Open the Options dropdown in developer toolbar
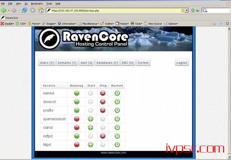The image size is (231, 160). click(171, 23)
